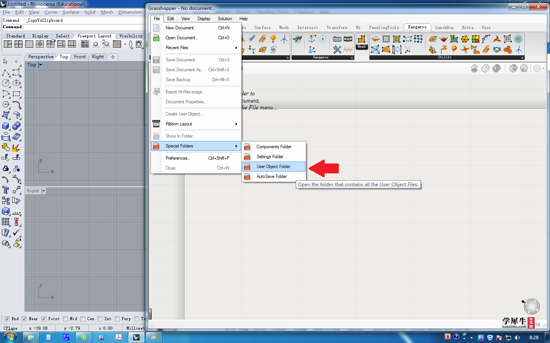Choose Components Folder from submenu
This screenshot has width=550, height=343.
274,147
